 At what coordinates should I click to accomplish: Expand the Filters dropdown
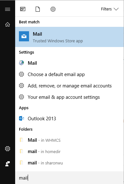(110, 9)
